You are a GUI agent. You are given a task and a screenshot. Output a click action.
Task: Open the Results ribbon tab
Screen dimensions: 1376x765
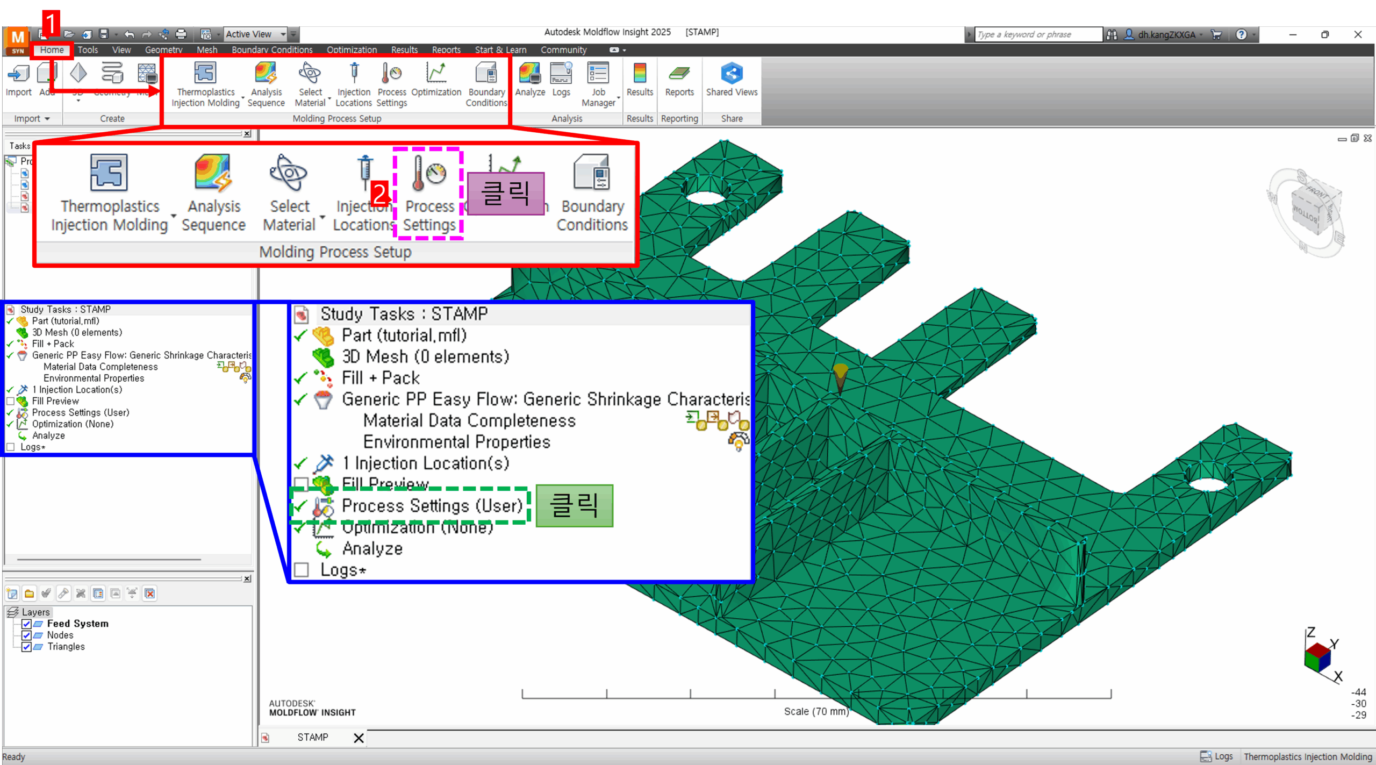[404, 49]
